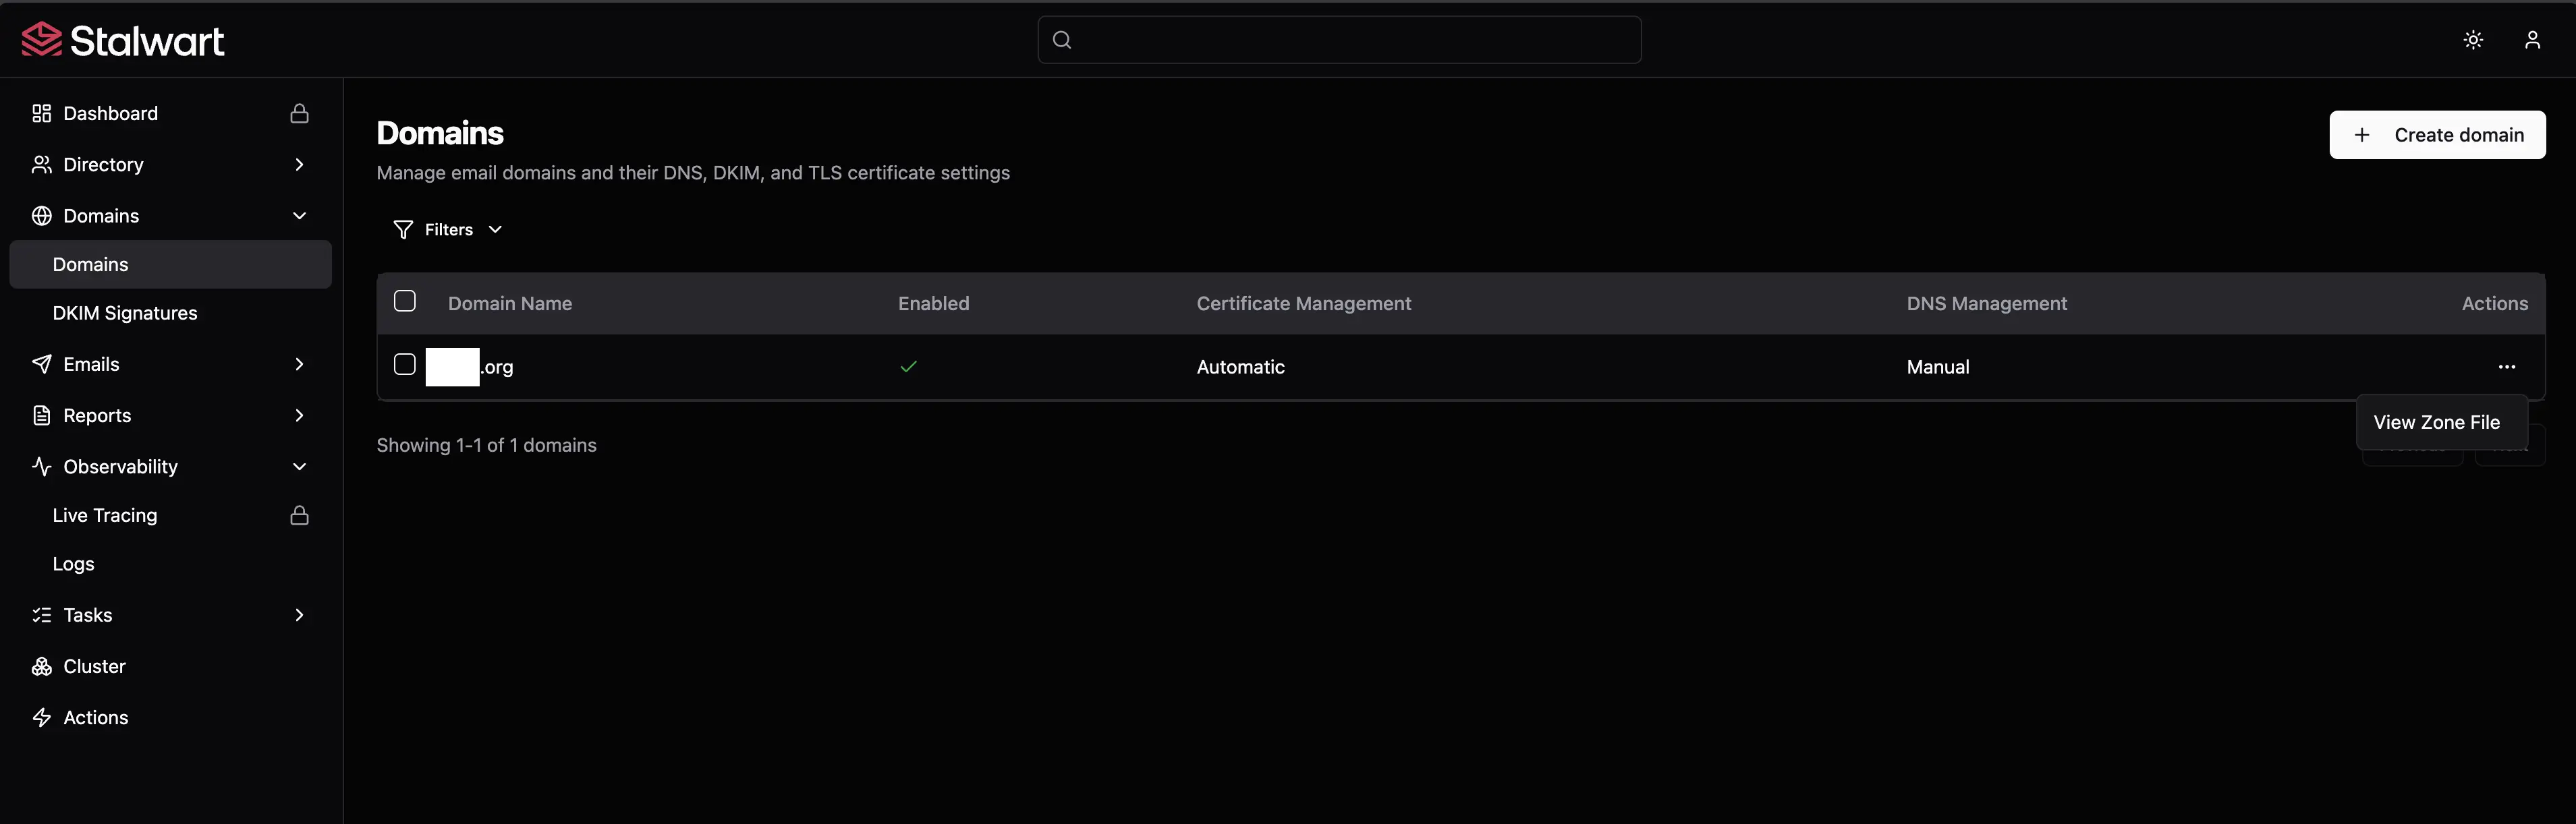Click the Automatic certificate cell
Image resolution: width=2576 pixels, height=824 pixels.
point(1240,367)
